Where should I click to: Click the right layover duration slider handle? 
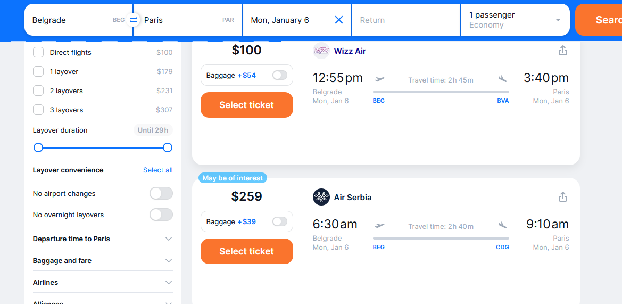pyautogui.click(x=168, y=147)
